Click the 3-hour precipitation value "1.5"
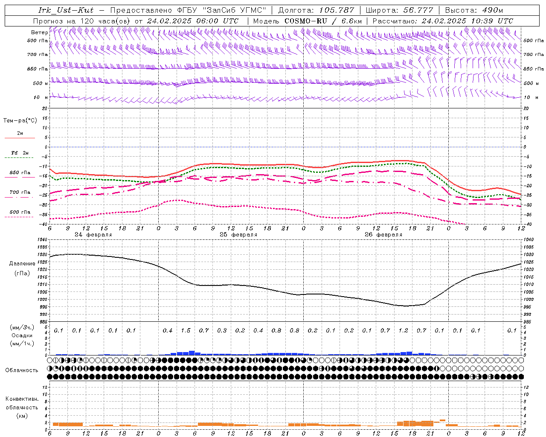Image resolution: width=546 pixels, height=437 pixels. 186,331
